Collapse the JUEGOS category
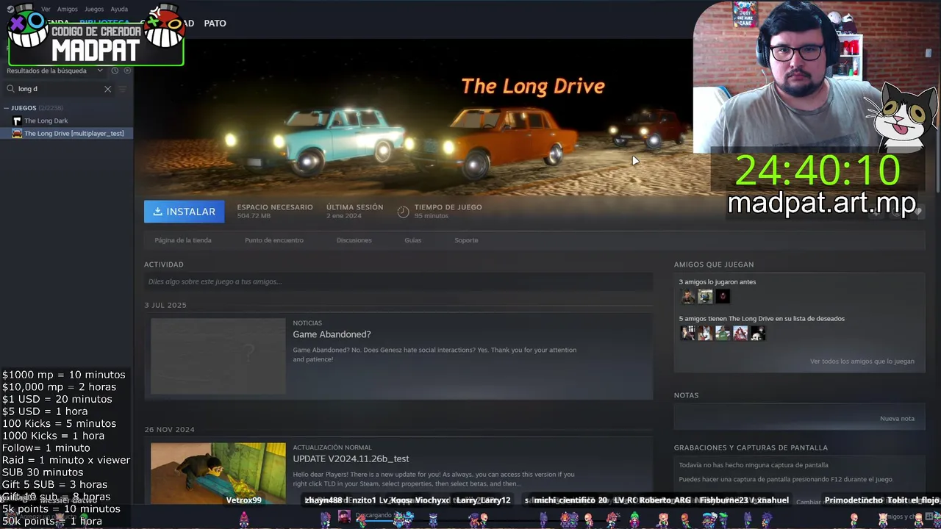This screenshot has height=529, width=941. [7, 108]
